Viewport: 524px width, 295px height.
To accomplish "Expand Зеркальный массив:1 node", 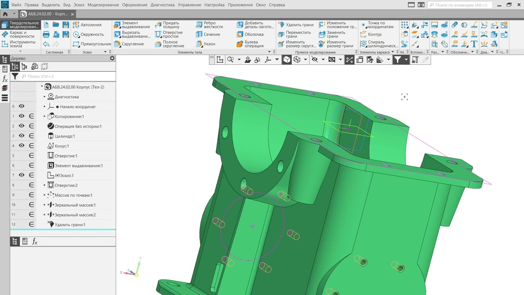I will (45, 205).
